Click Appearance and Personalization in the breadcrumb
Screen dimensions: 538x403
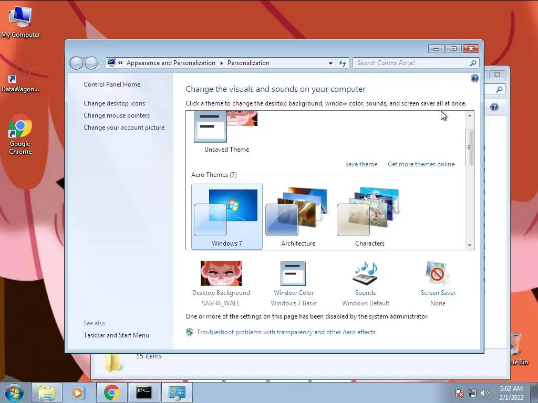pyautogui.click(x=171, y=63)
